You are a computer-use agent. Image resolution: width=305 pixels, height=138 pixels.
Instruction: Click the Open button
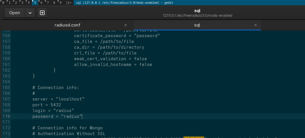[14, 13]
